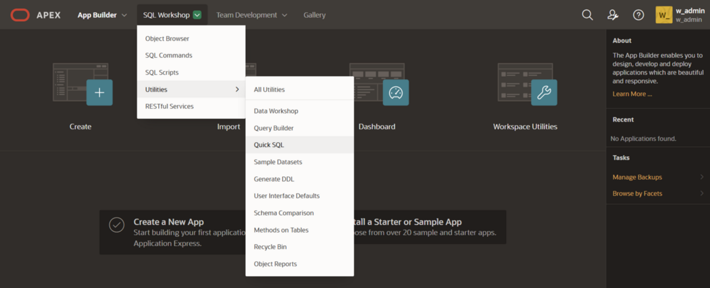This screenshot has height=288, width=710.
Task: Select Quick SQL from Utilities submenu
Action: coord(269,145)
